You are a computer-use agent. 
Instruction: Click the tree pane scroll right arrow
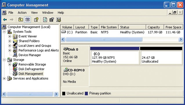(x=56, y=94)
